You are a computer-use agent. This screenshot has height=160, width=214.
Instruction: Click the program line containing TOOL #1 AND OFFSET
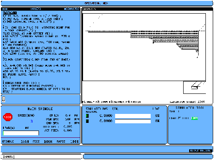(x=28, y=33)
